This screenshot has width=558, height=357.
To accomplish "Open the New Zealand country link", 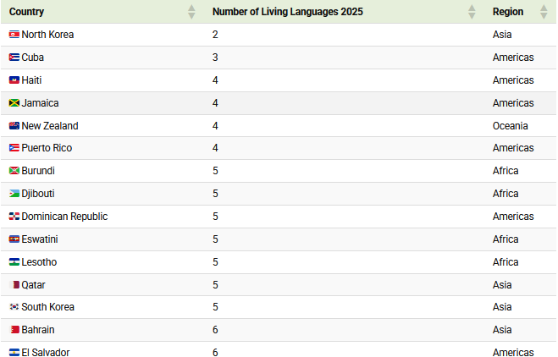I will tap(50, 125).
